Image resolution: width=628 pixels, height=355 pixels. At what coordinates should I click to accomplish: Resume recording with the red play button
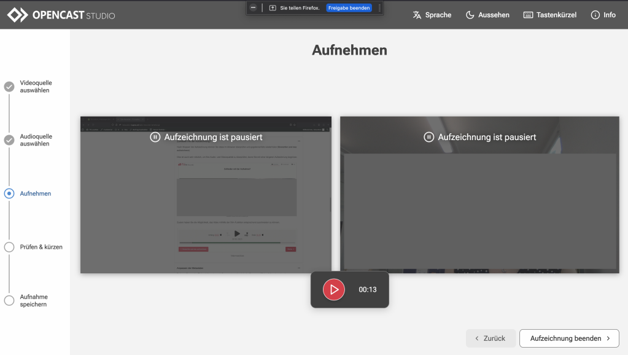click(333, 289)
